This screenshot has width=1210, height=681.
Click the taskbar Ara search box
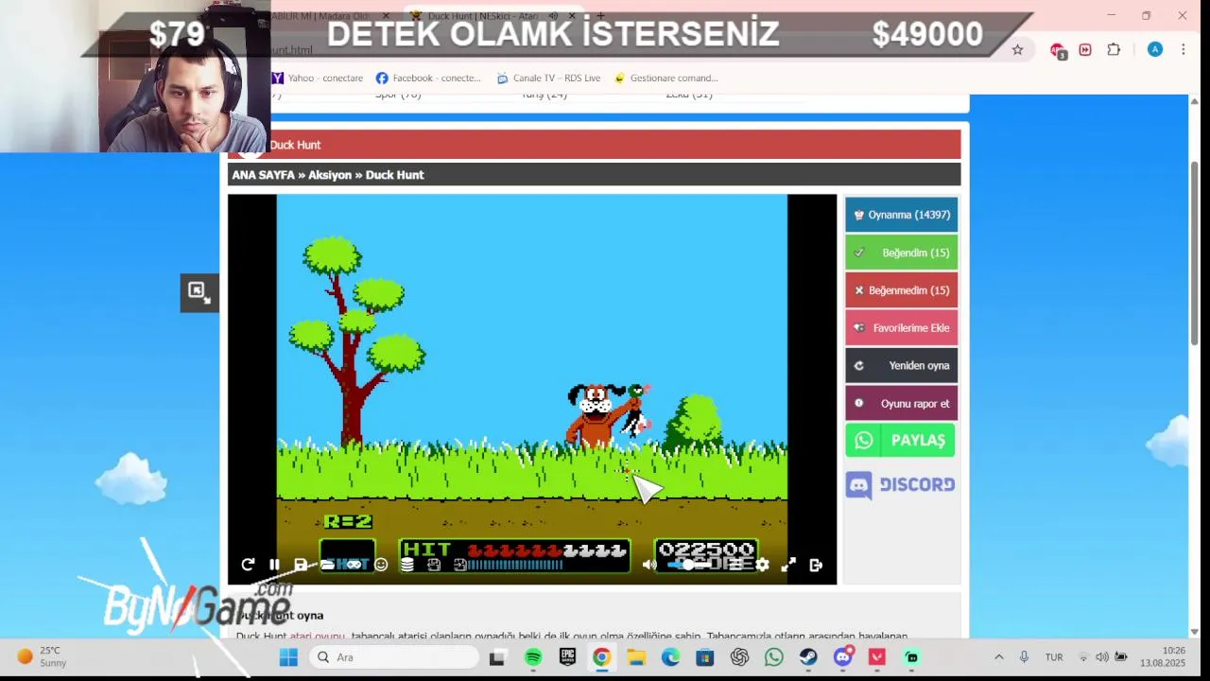point(394,657)
